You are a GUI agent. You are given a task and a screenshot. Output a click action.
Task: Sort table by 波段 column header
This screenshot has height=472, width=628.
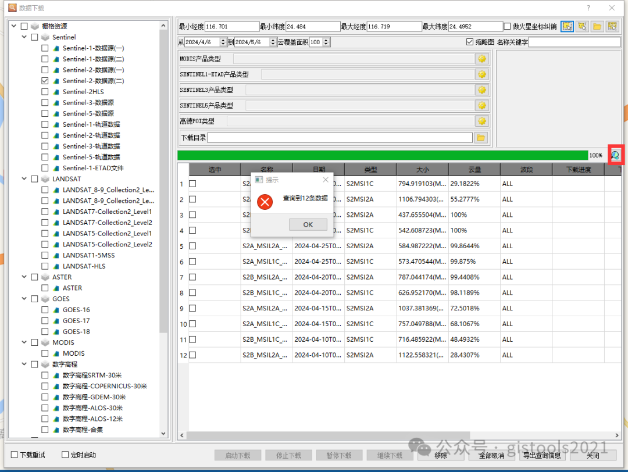(526, 170)
